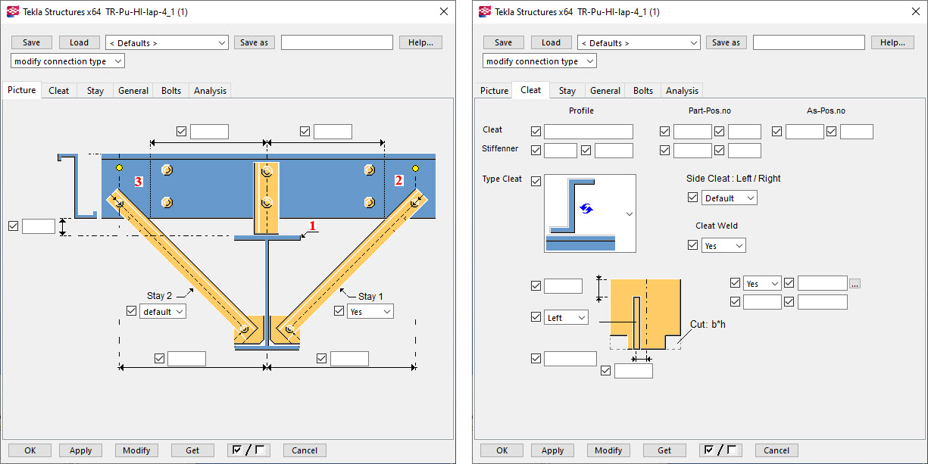Image resolution: width=928 pixels, height=464 pixels.
Task: Click Modify in the Cleat-tab dialog
Action: 609,450
